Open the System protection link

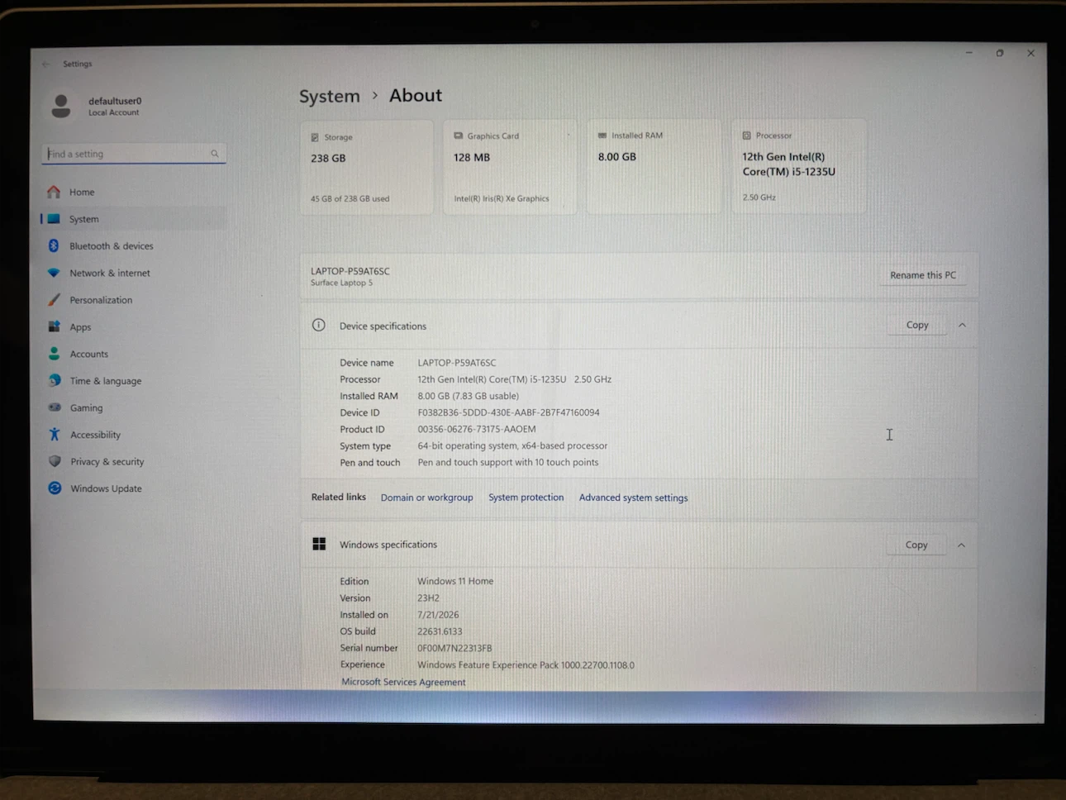pyautogui.click(x=526, y=498)
